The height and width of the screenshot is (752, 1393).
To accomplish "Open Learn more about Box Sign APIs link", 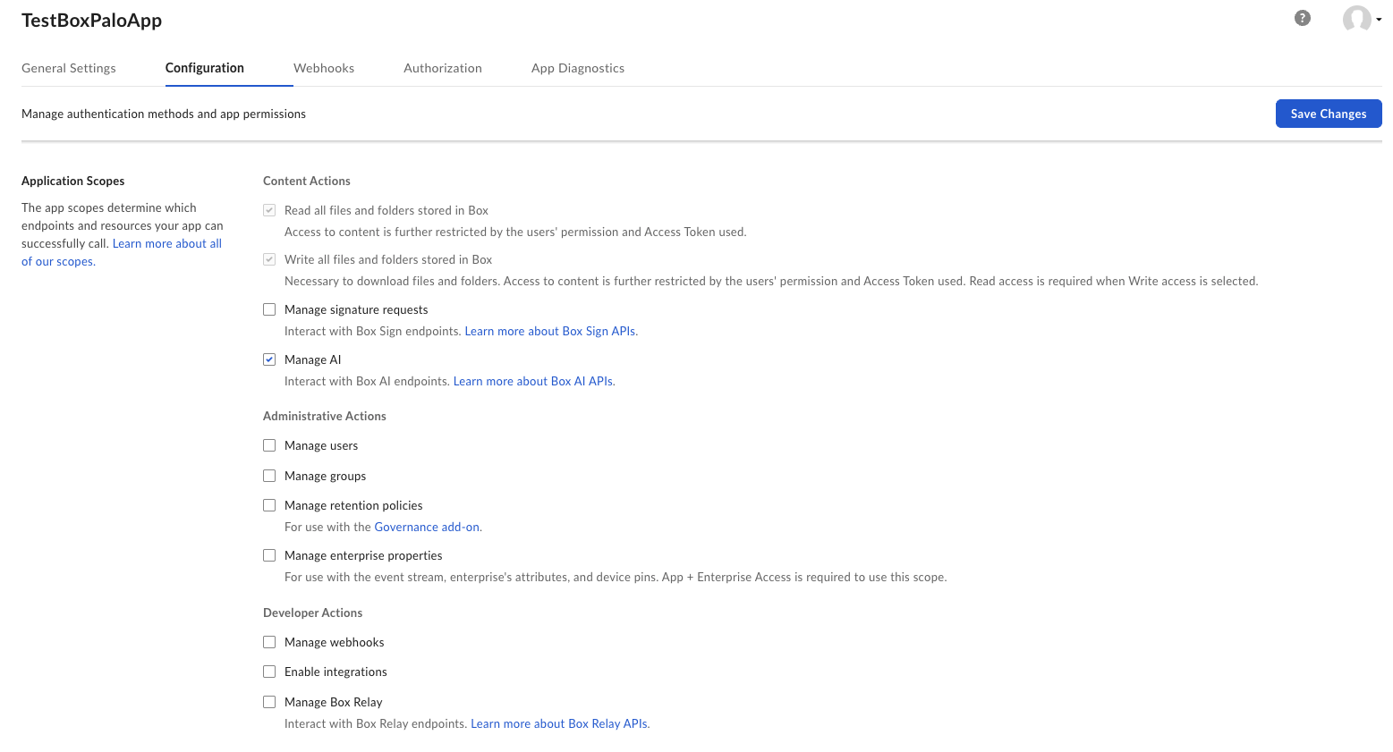I will pos(551,331).
